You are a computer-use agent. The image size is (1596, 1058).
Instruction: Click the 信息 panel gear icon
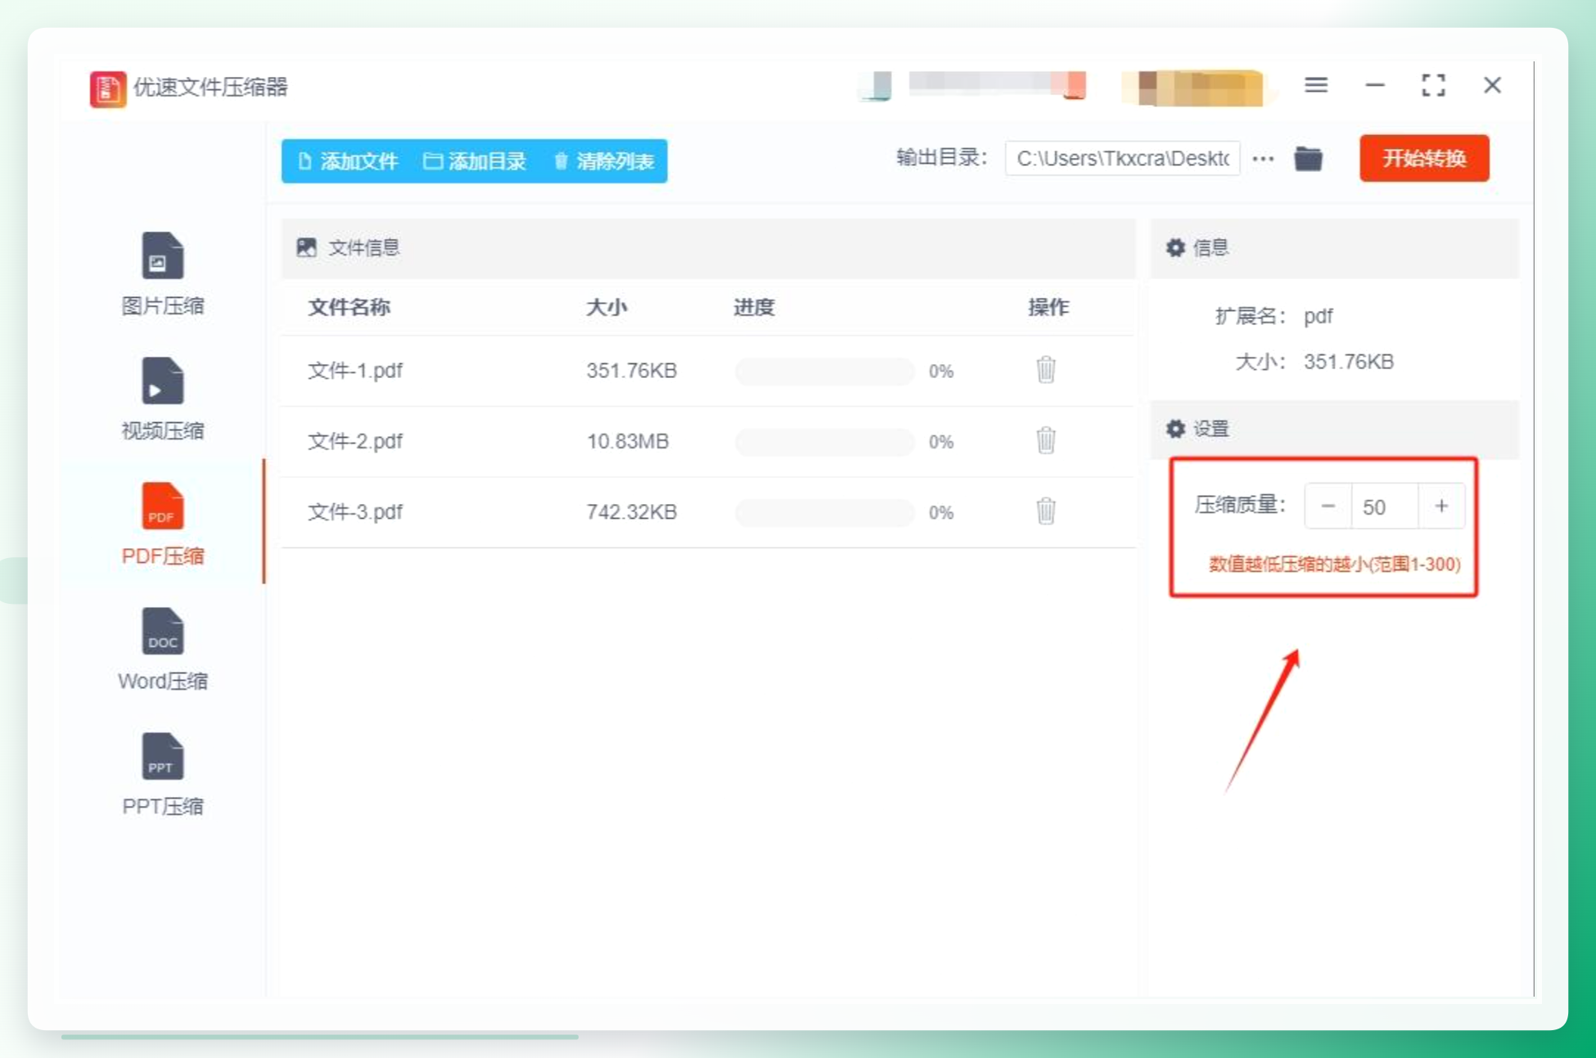pos(1175,248)
